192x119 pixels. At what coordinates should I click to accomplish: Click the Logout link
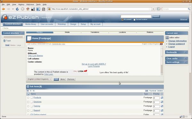(172, 47)
